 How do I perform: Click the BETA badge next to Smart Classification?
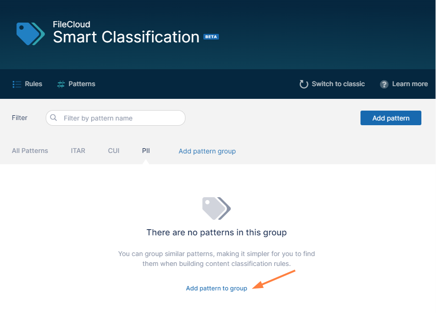211,36
